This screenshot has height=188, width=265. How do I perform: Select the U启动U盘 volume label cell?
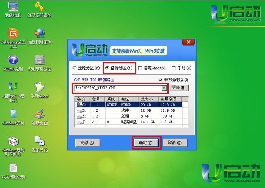pyautogui.click(x=129, y=122)
